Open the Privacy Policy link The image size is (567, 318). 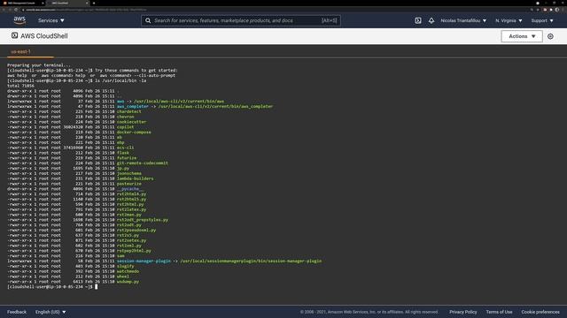[462, 312]
